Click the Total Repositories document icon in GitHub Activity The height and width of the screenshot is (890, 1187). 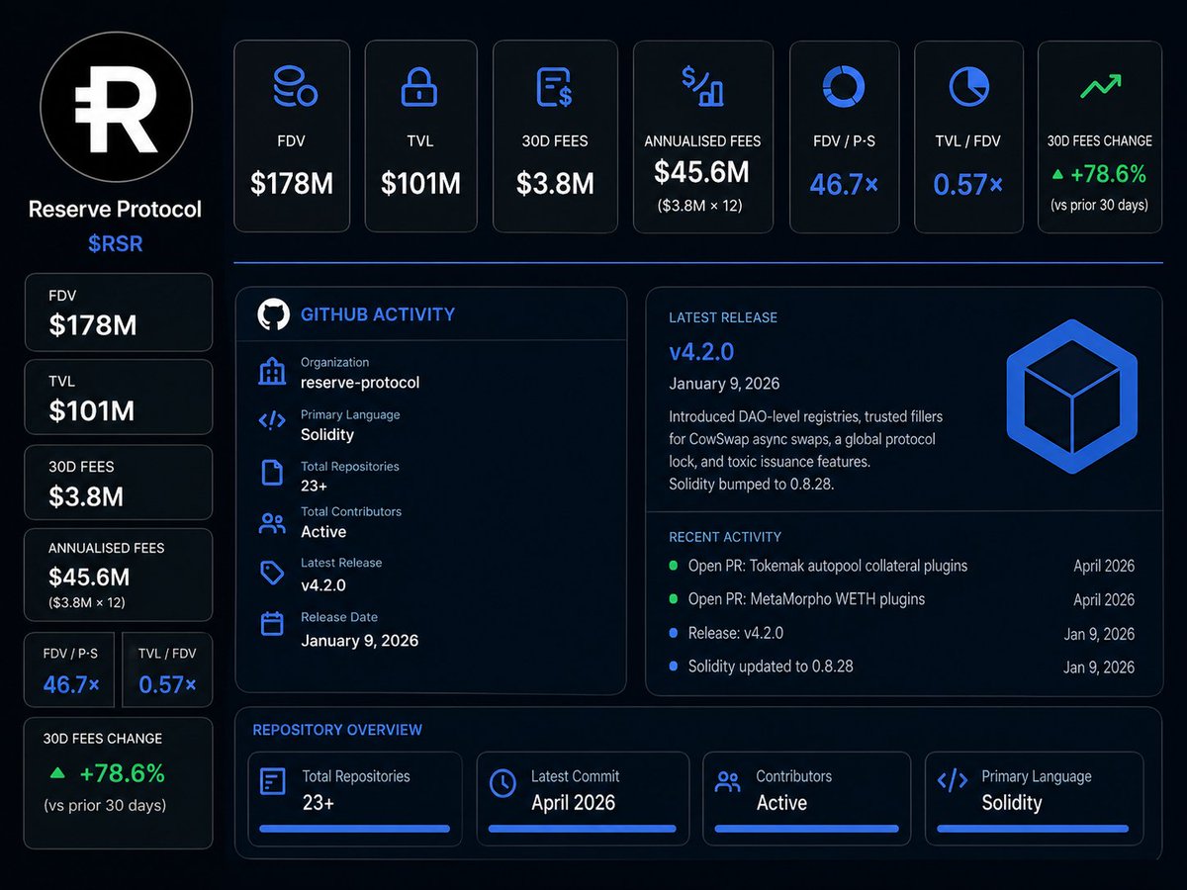click(271, 472)
